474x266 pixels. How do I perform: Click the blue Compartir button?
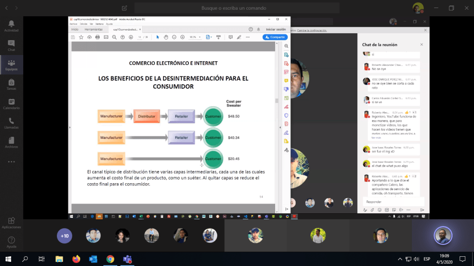pyautogui.click(x=275, y=37)
